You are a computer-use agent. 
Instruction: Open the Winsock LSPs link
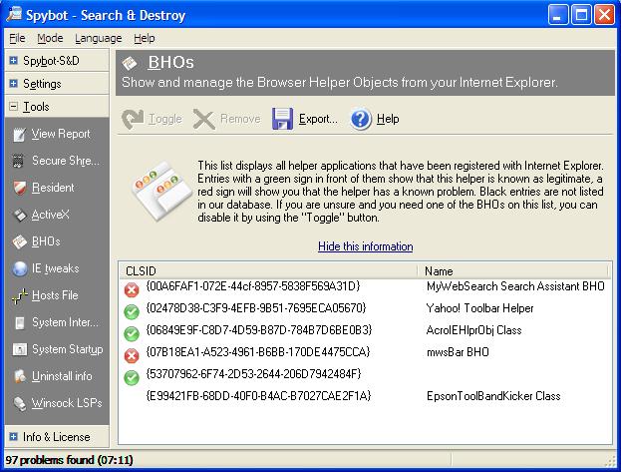[67, 403]
